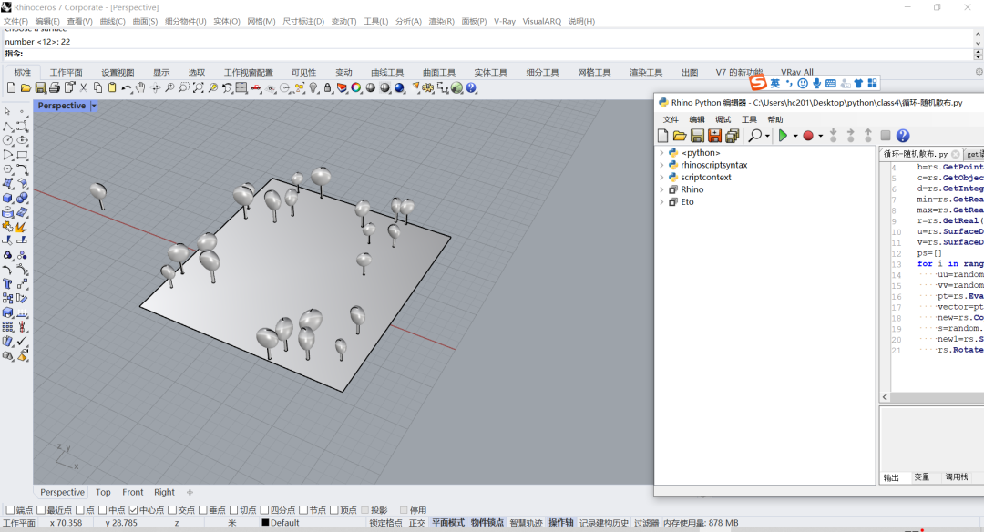Toggle 操作轴 gumball in status bar
984x532 pixels.
(x=561, y=523)
